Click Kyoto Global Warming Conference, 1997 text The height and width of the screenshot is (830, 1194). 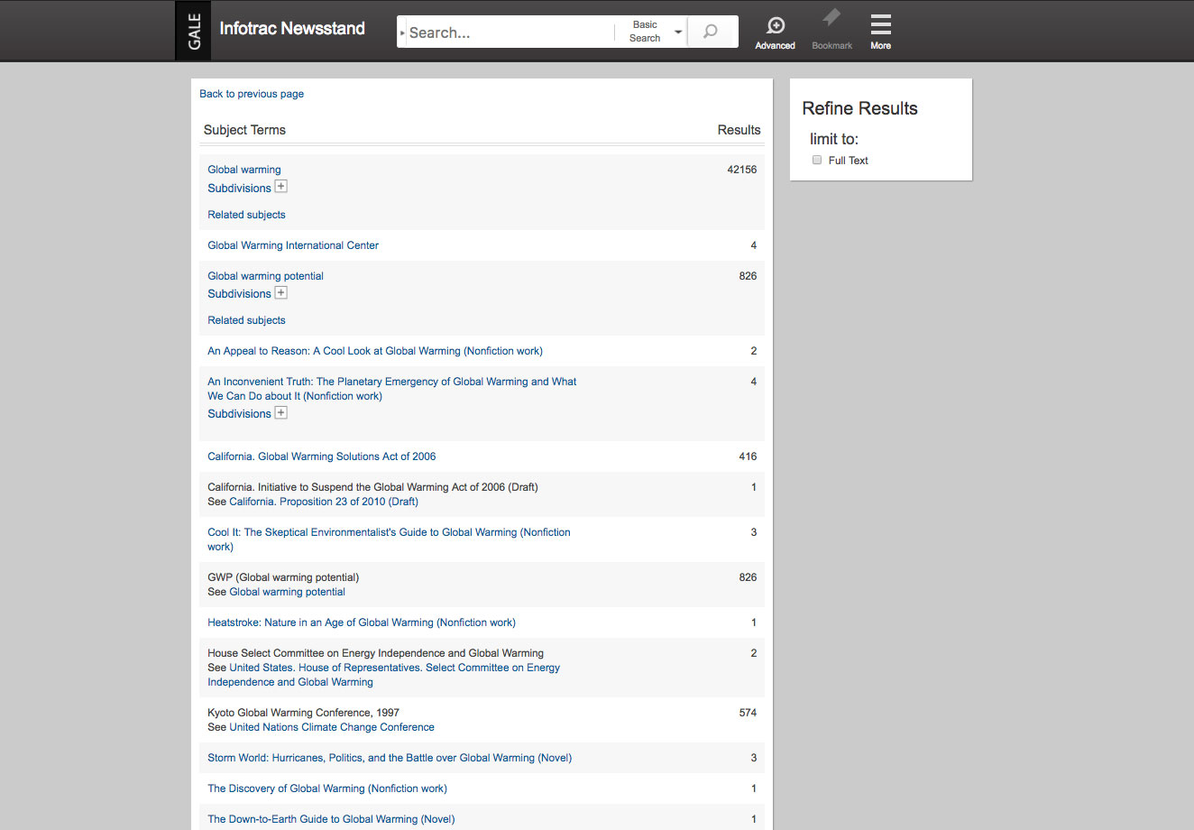[303, 713]
